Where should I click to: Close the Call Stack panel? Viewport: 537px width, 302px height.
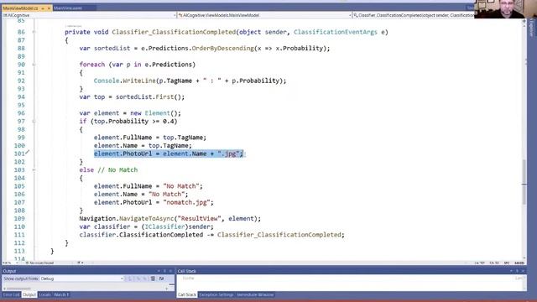pyautogui.click(x=523, y=271)
